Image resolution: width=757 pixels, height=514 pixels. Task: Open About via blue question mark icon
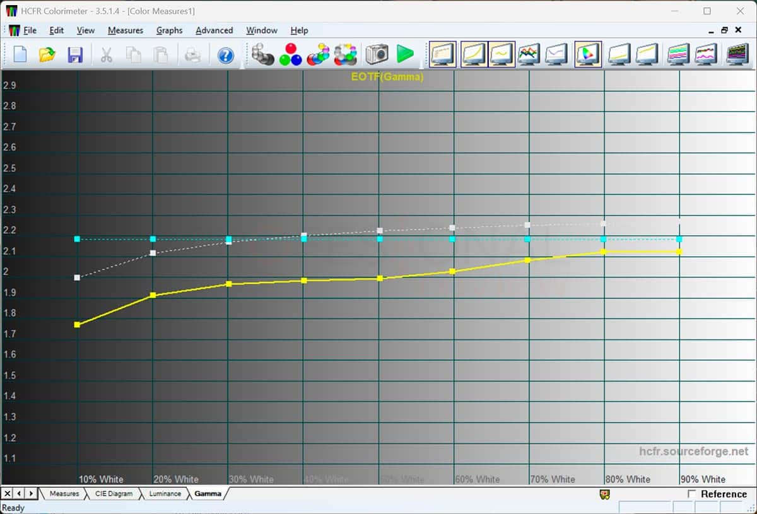tap(226, 55)
